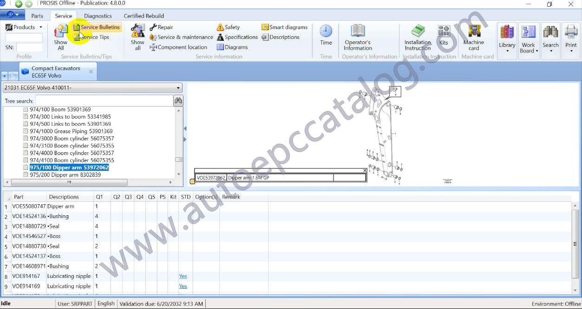Click Yes link for VOE914167
Screen dimensions: 582x309
[183, 276]
